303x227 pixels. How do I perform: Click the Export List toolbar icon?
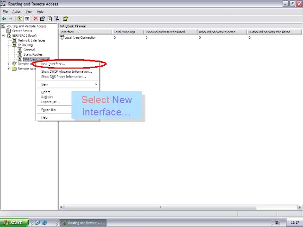point(56,19)
